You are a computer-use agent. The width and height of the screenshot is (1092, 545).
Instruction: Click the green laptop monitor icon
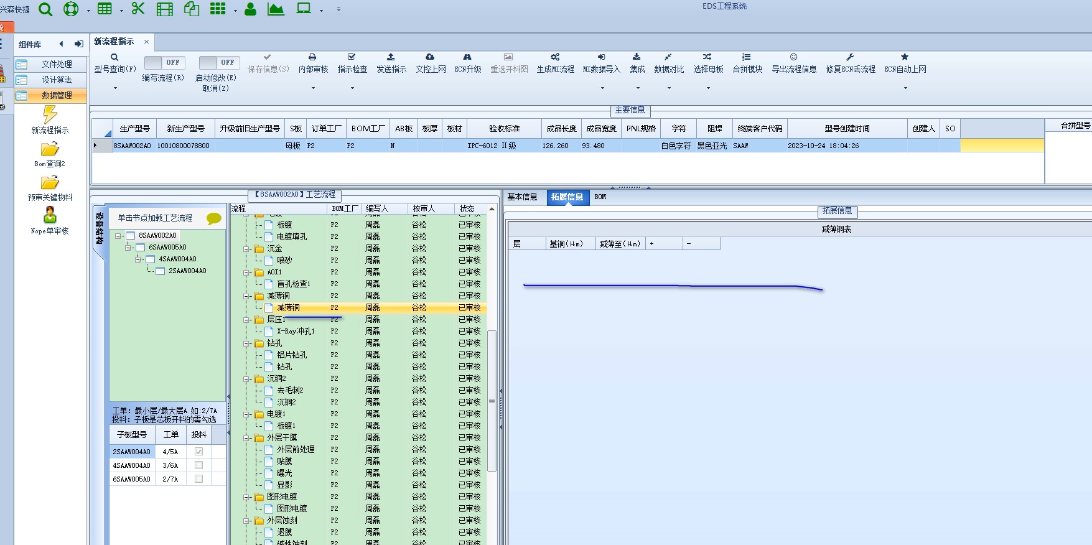click(x=304, y=9)
